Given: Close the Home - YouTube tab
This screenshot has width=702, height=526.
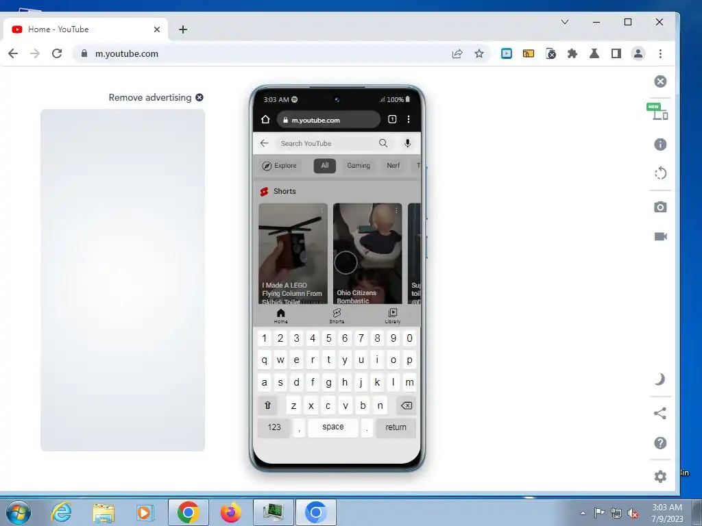Looking at the screenshot, I should (157, 29).
